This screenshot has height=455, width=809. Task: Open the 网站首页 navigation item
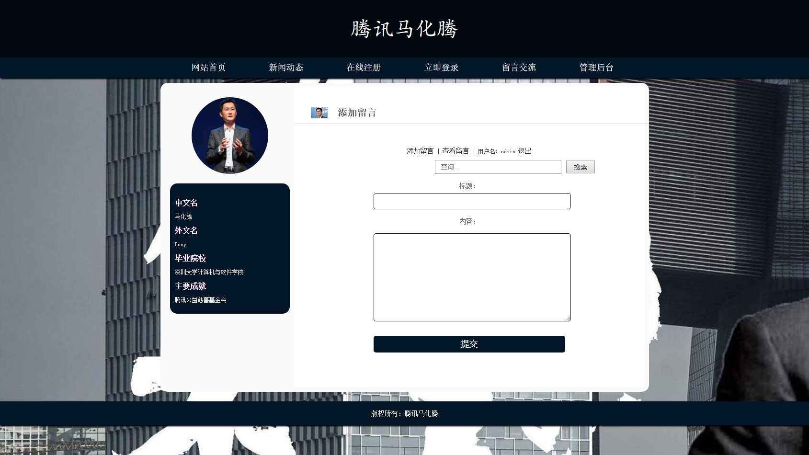208,68
